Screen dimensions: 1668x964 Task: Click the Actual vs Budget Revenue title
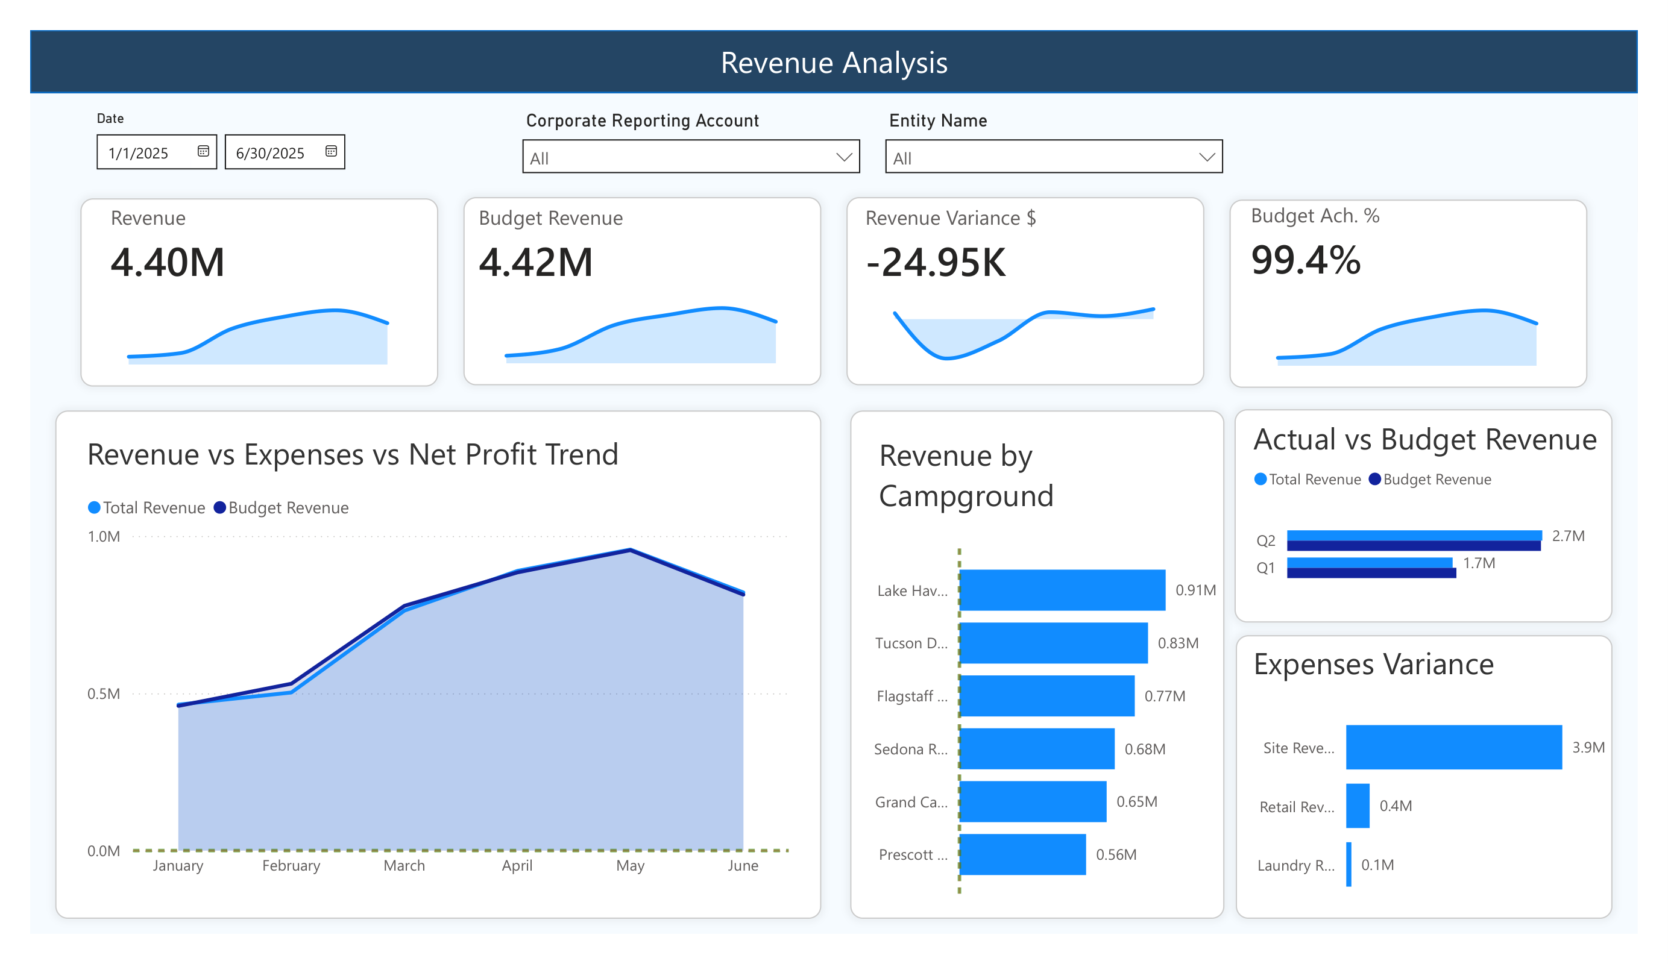pyautogui.click(x=1425, y=439)
